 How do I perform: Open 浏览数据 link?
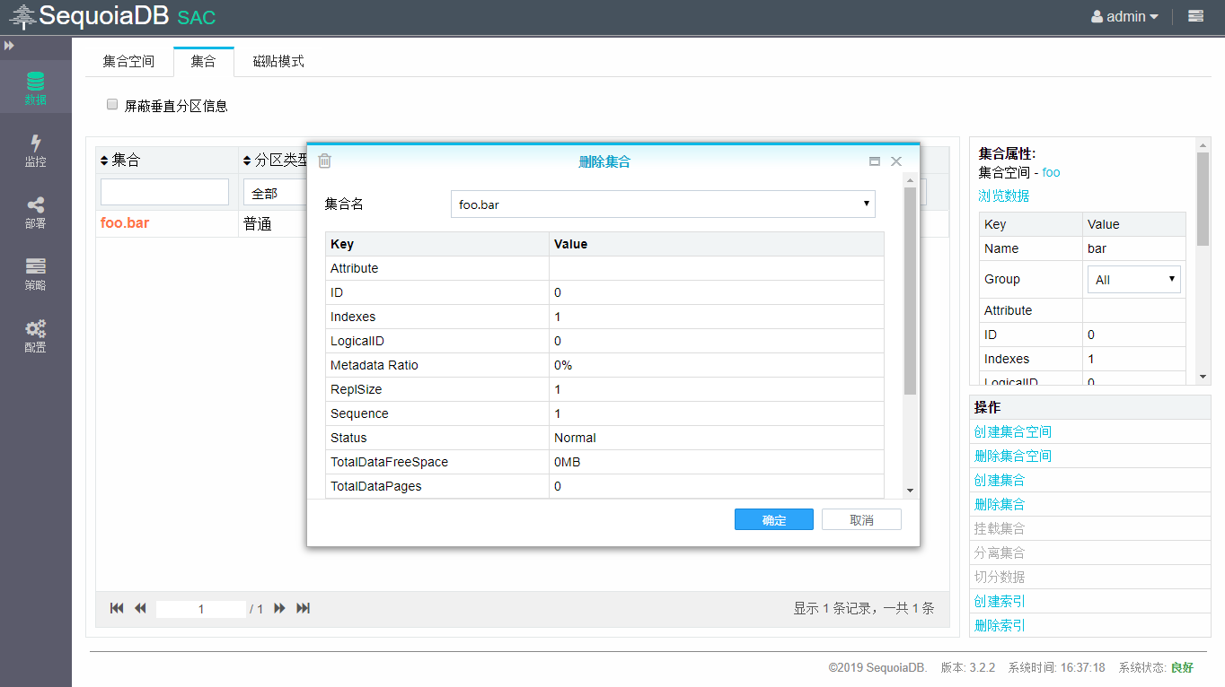coord(1003,196)
